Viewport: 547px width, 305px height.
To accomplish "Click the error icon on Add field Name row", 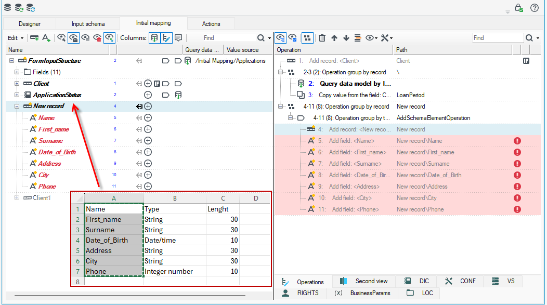I will [517, 141].
